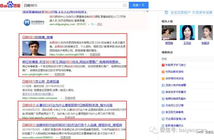Open hot topic 补胎男子炸飞身亡
The image size is (214, 140).
(x=176, y=65)
